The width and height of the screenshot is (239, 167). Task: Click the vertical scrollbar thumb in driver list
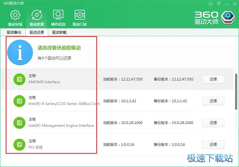tap(236, 92)
